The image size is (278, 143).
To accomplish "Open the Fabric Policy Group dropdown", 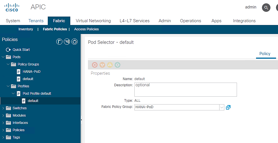I will (222, 107).
